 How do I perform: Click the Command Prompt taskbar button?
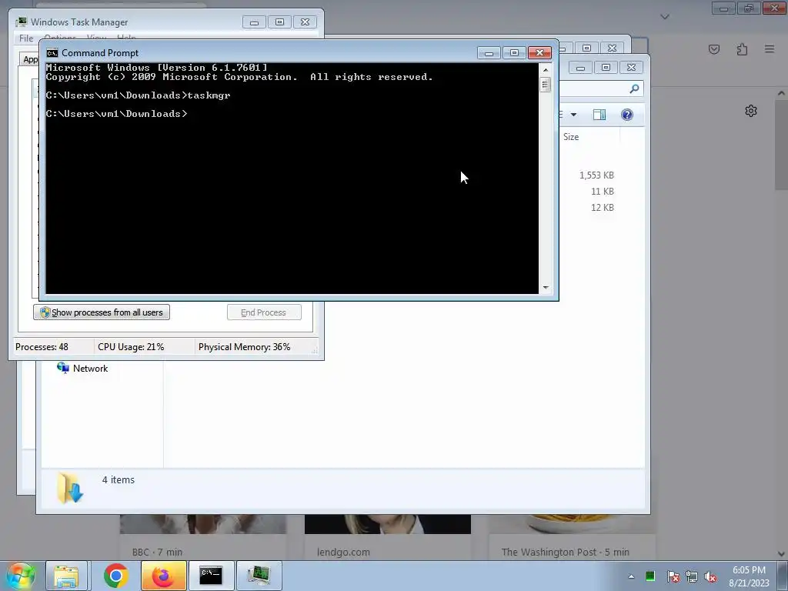(211, 576)
